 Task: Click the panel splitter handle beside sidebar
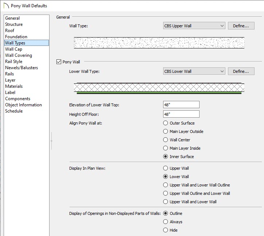coord(51,141)
